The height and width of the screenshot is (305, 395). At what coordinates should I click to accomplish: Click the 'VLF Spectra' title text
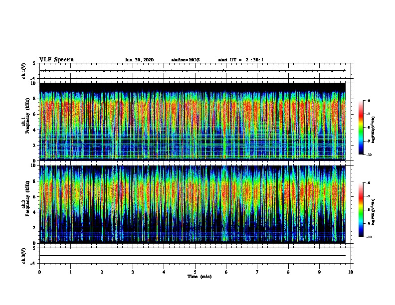click(x=56, y=60)
